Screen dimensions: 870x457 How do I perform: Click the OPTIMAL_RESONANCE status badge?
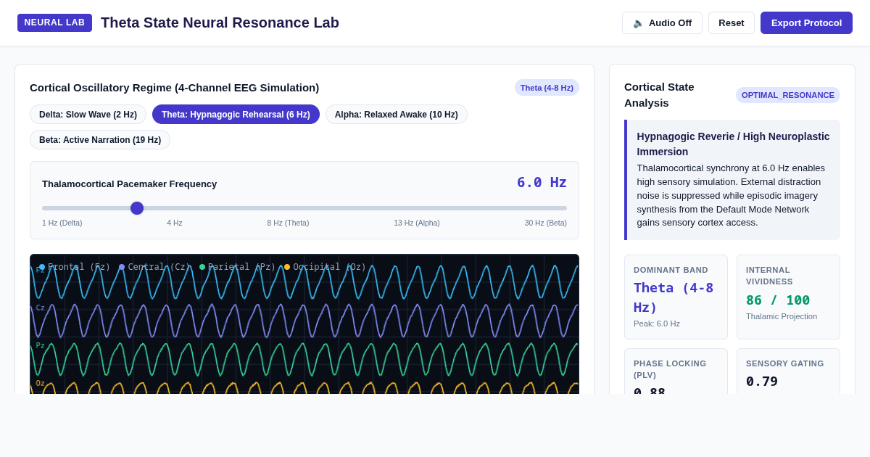coord(788,95)
